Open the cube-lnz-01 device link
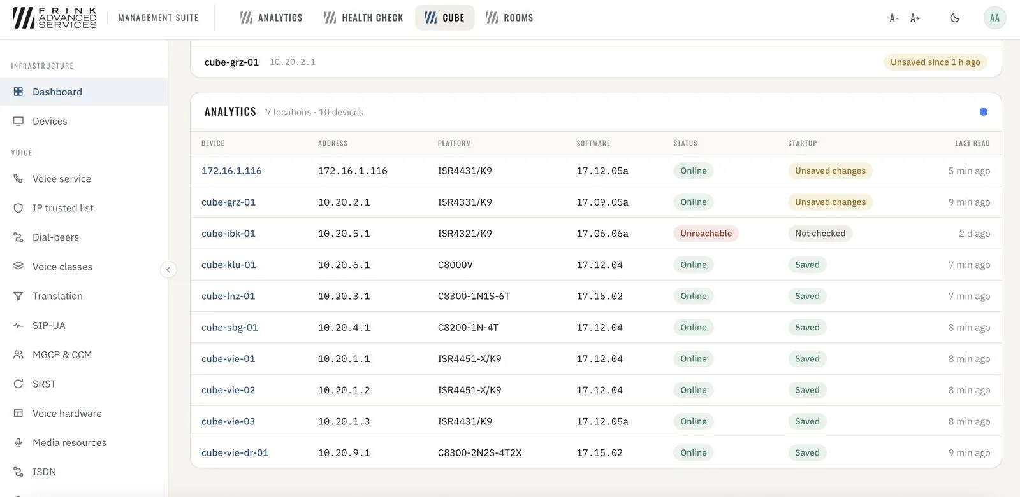Screen dimensions: 1020x497 click(x=228, y=296)
